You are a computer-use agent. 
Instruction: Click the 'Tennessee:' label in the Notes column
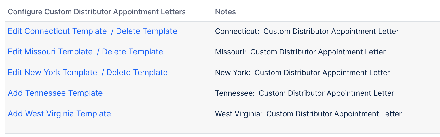coord(235,93)
